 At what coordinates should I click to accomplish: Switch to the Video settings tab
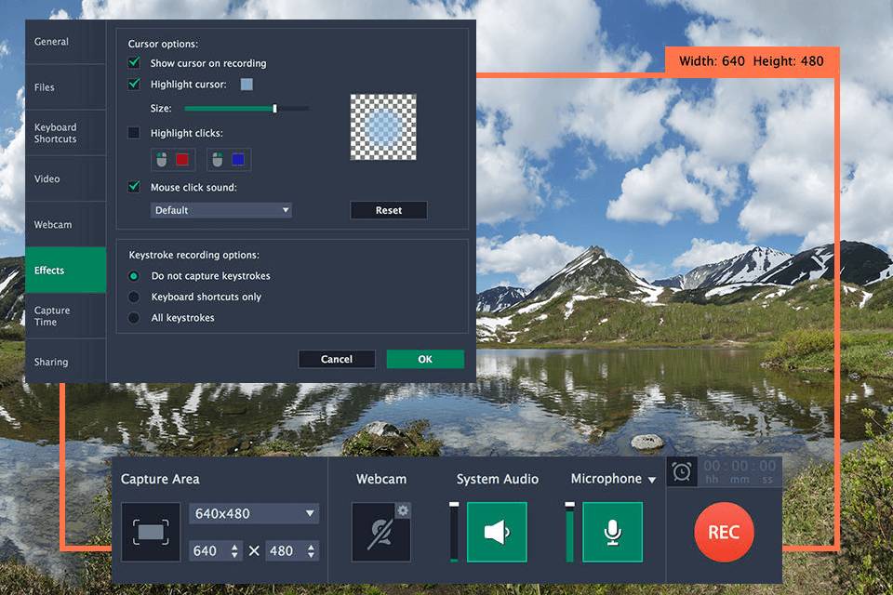pos(47,178)
